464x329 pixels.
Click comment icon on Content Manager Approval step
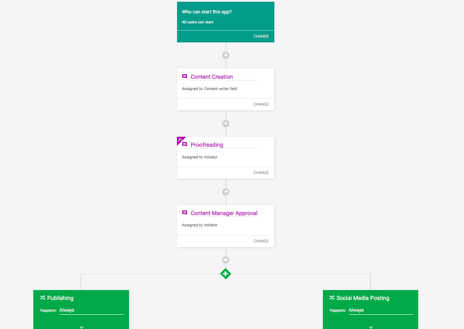tap(185, 213)
